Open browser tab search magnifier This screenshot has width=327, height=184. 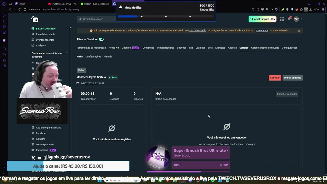(x=309, y=4)
